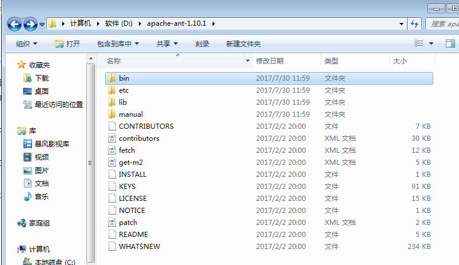Open 本地磁盘 (C:) in navigation pane

55,262
